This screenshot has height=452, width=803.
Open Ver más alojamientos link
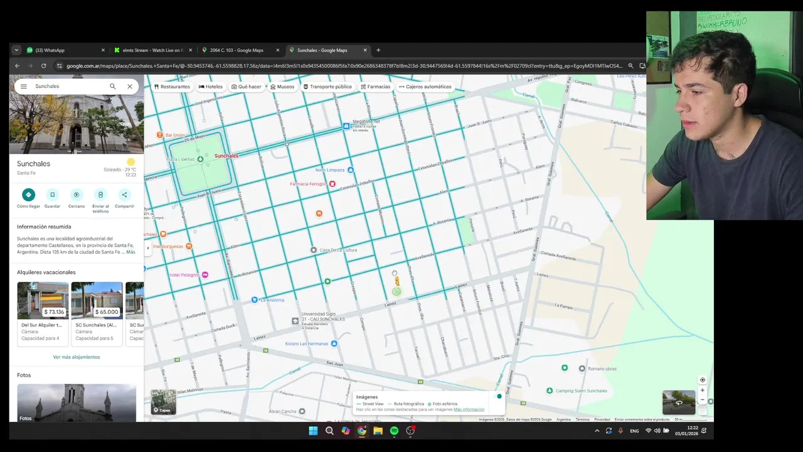(x=77, y=357)
